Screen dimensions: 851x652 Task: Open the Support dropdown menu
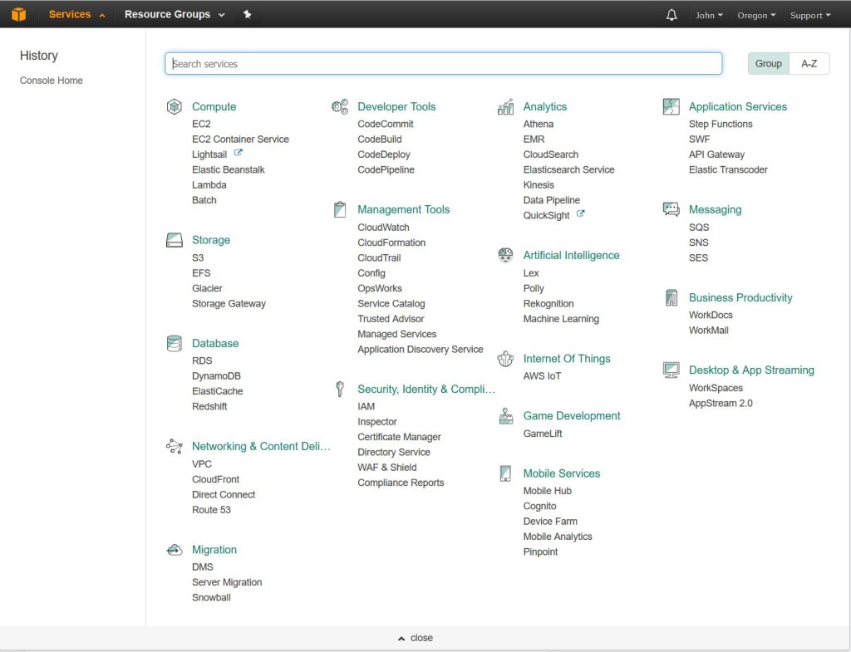click(x=810, y=15)
